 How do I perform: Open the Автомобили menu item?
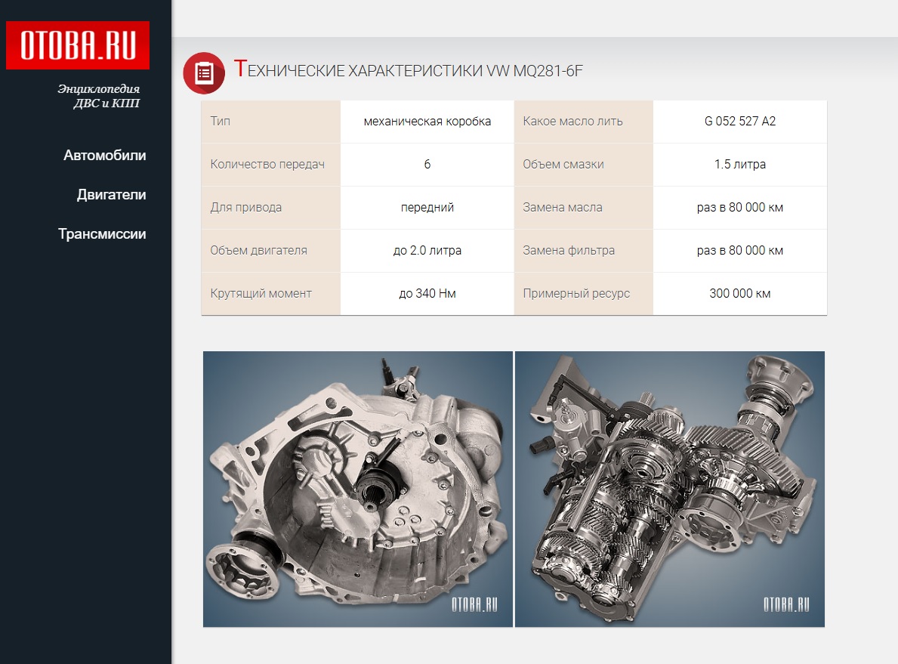pos(105,156)
